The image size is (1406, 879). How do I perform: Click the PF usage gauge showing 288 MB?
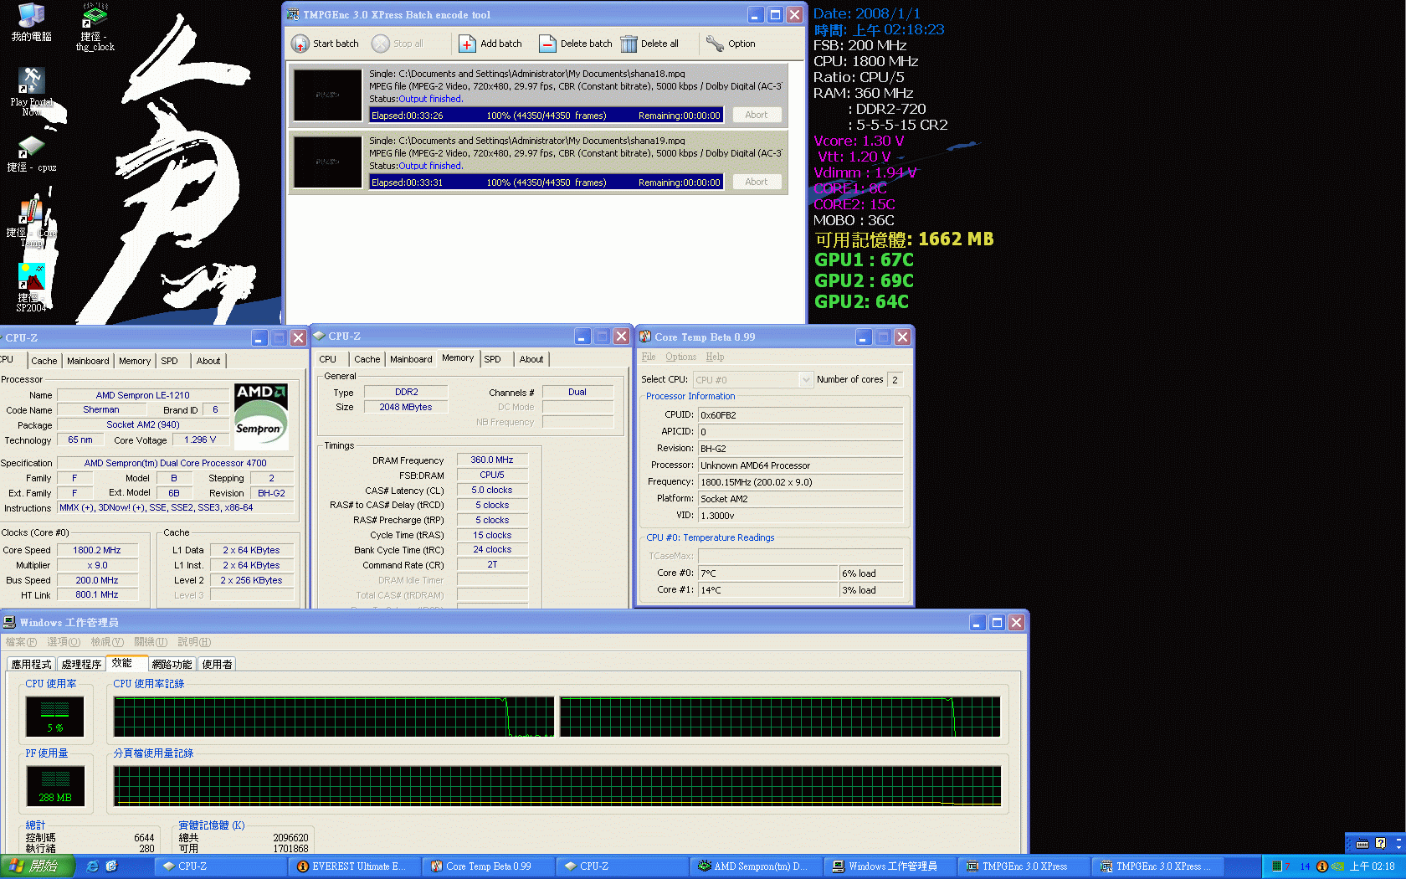55,786
